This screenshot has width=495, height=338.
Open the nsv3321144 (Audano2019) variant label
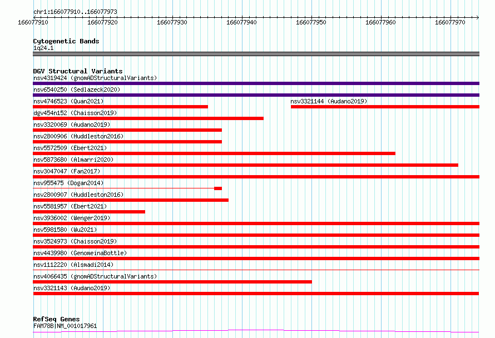(x=329, y=101)
